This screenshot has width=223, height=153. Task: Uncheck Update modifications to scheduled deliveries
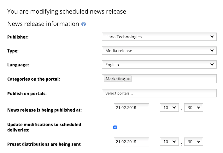pos(115,127)
